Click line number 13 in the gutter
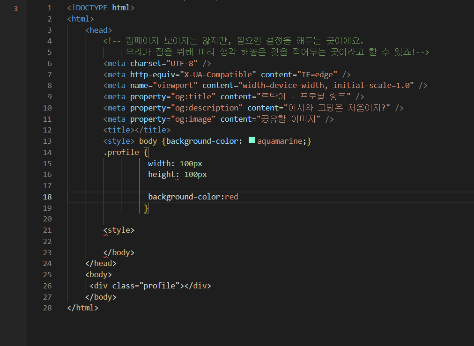This screenshot has width=474, height=346. pyautogui.click(x=47, y=141)
